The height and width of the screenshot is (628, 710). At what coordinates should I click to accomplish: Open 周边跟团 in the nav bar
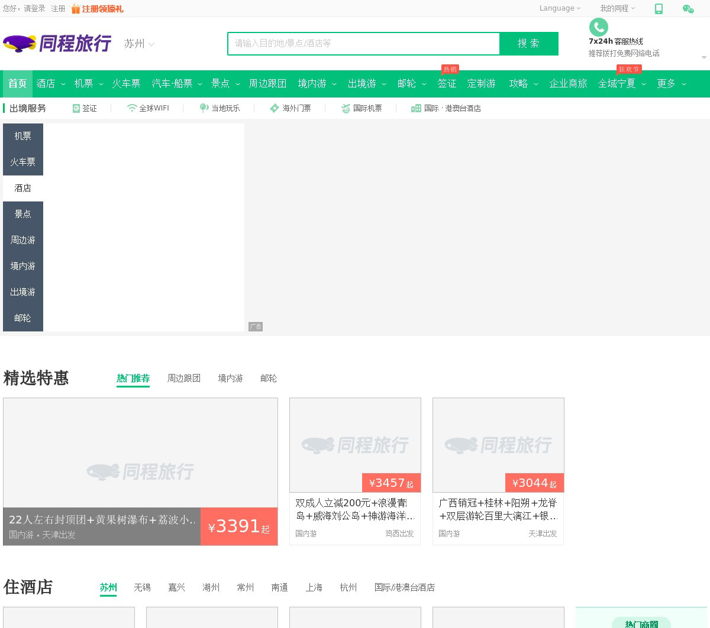(x=267, y=83)
